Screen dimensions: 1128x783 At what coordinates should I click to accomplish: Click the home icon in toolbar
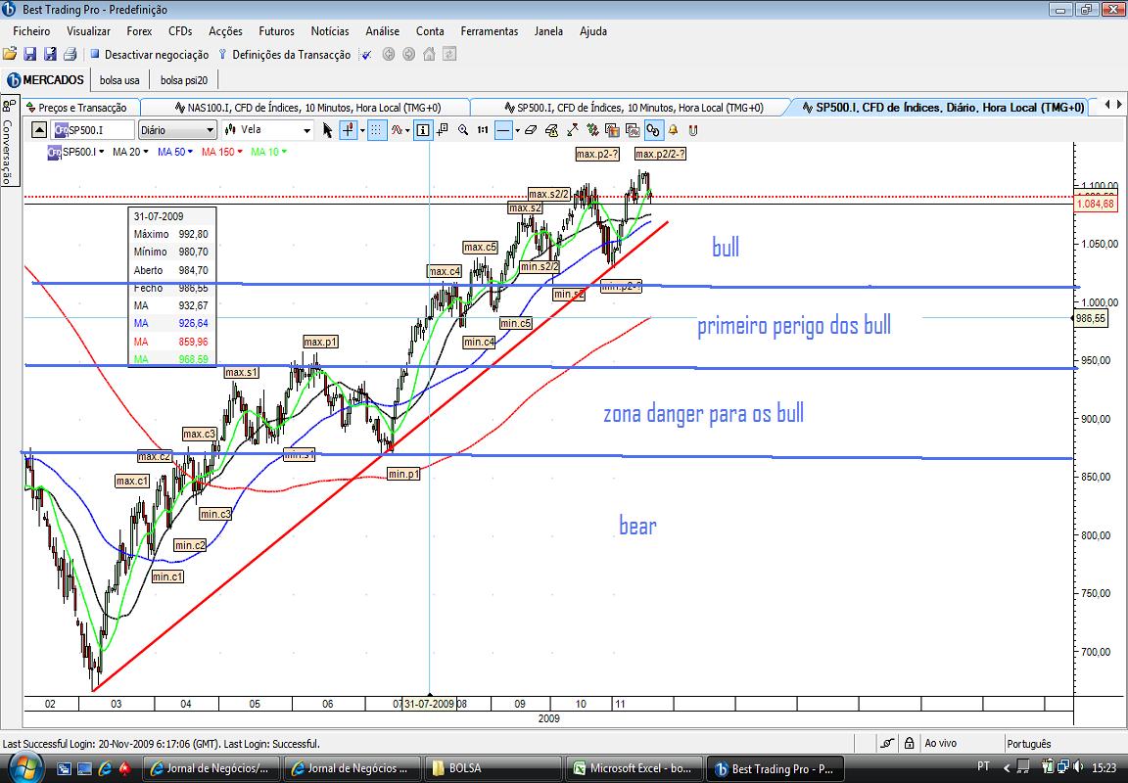tap(429, 54)
